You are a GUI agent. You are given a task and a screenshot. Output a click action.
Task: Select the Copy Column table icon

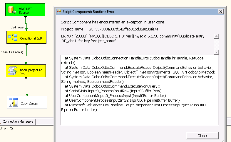point(14,103)
